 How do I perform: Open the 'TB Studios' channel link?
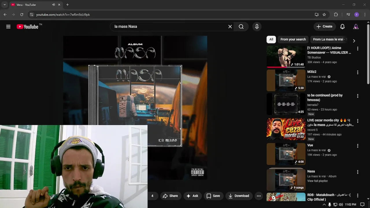tap(314, 57)
